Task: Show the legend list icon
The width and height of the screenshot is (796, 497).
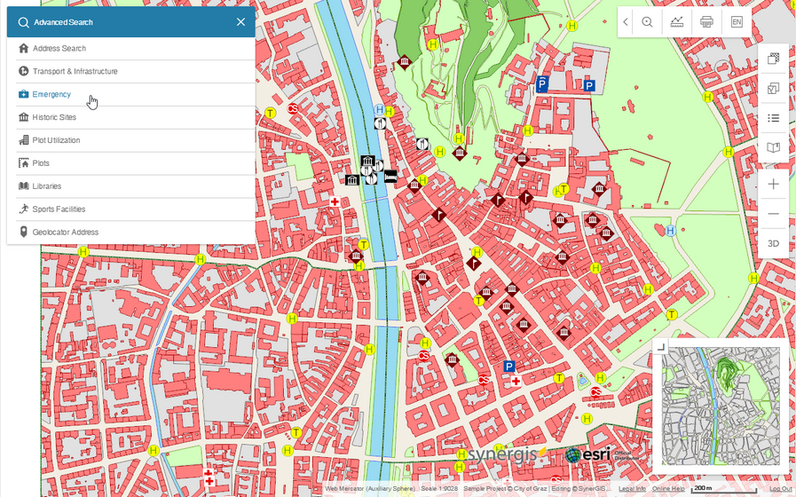Action: (773, 118)
